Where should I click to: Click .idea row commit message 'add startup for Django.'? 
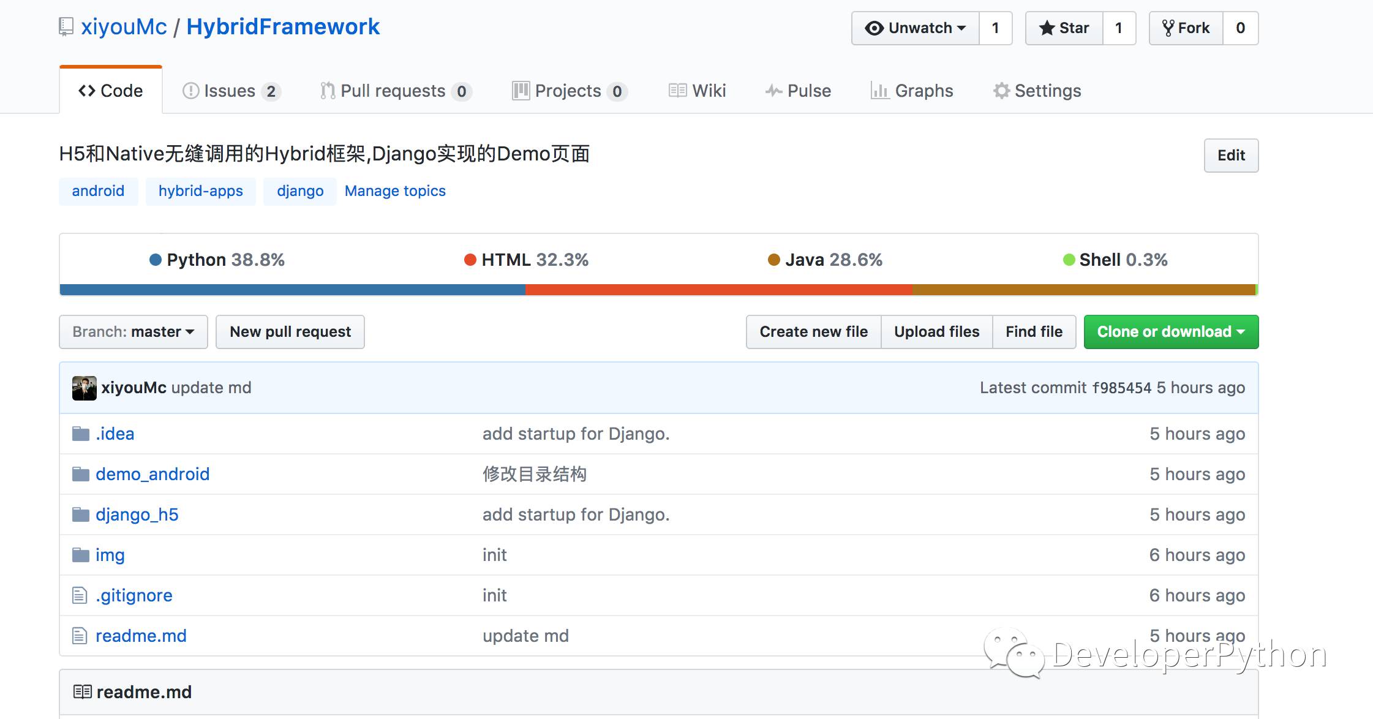pyautogui.click(x=576, y=434)
